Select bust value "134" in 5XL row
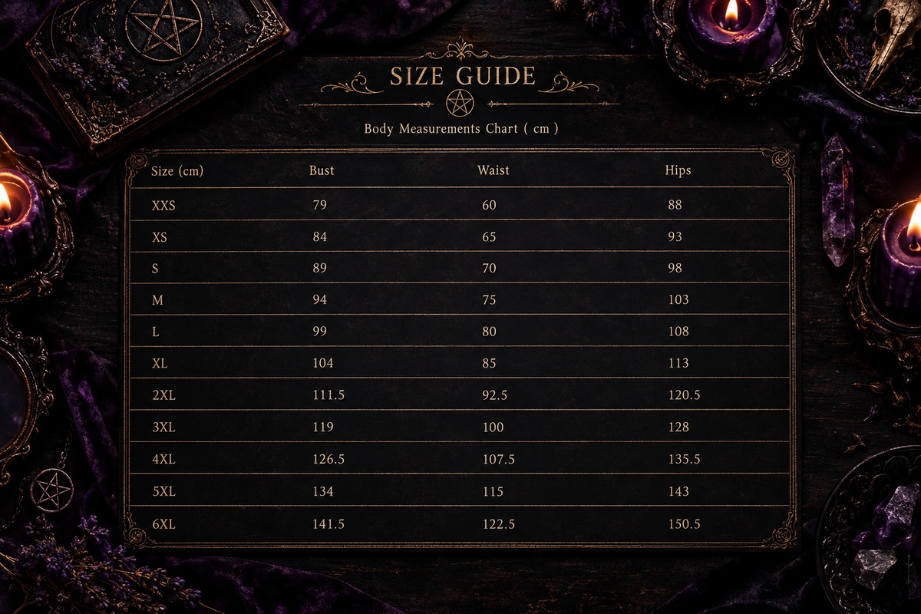 pyautogui.click(x=323, y=491)
